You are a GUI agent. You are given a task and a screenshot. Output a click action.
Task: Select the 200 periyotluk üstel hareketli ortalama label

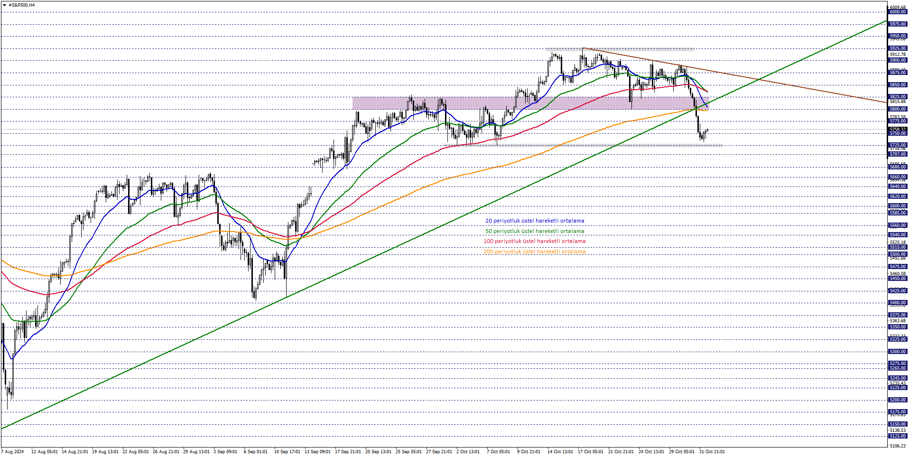coord(534,252)
